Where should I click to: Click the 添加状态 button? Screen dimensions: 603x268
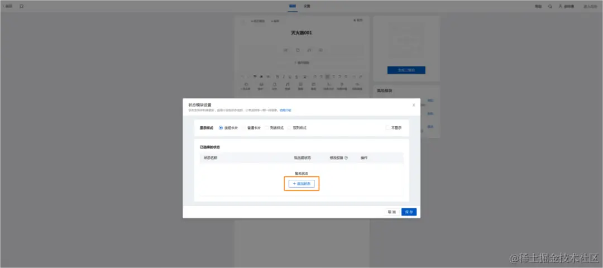tap(301, 184)
